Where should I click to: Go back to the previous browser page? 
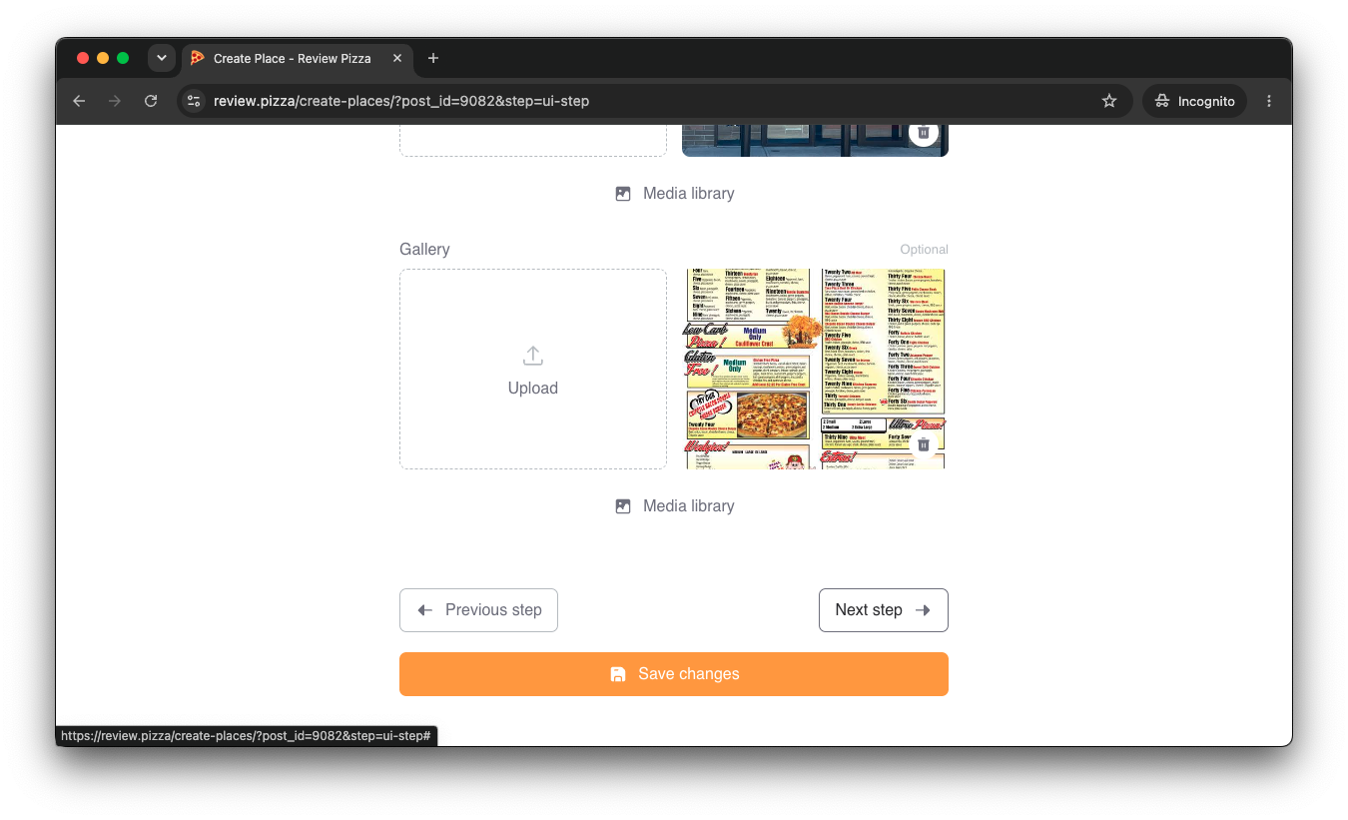pos(79,101)
